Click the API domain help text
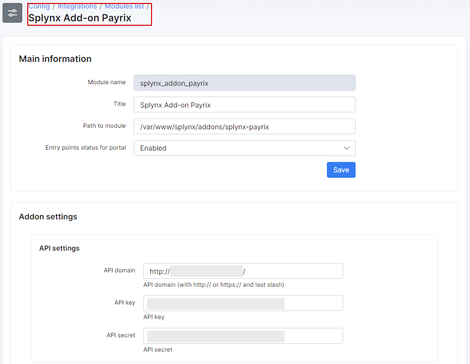Viewport: 470px width, 364px height. coord(213,285)
